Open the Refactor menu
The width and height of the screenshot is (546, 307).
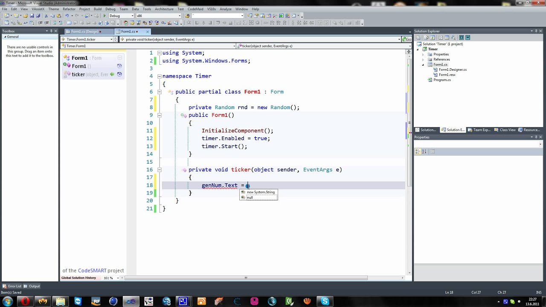69,9
